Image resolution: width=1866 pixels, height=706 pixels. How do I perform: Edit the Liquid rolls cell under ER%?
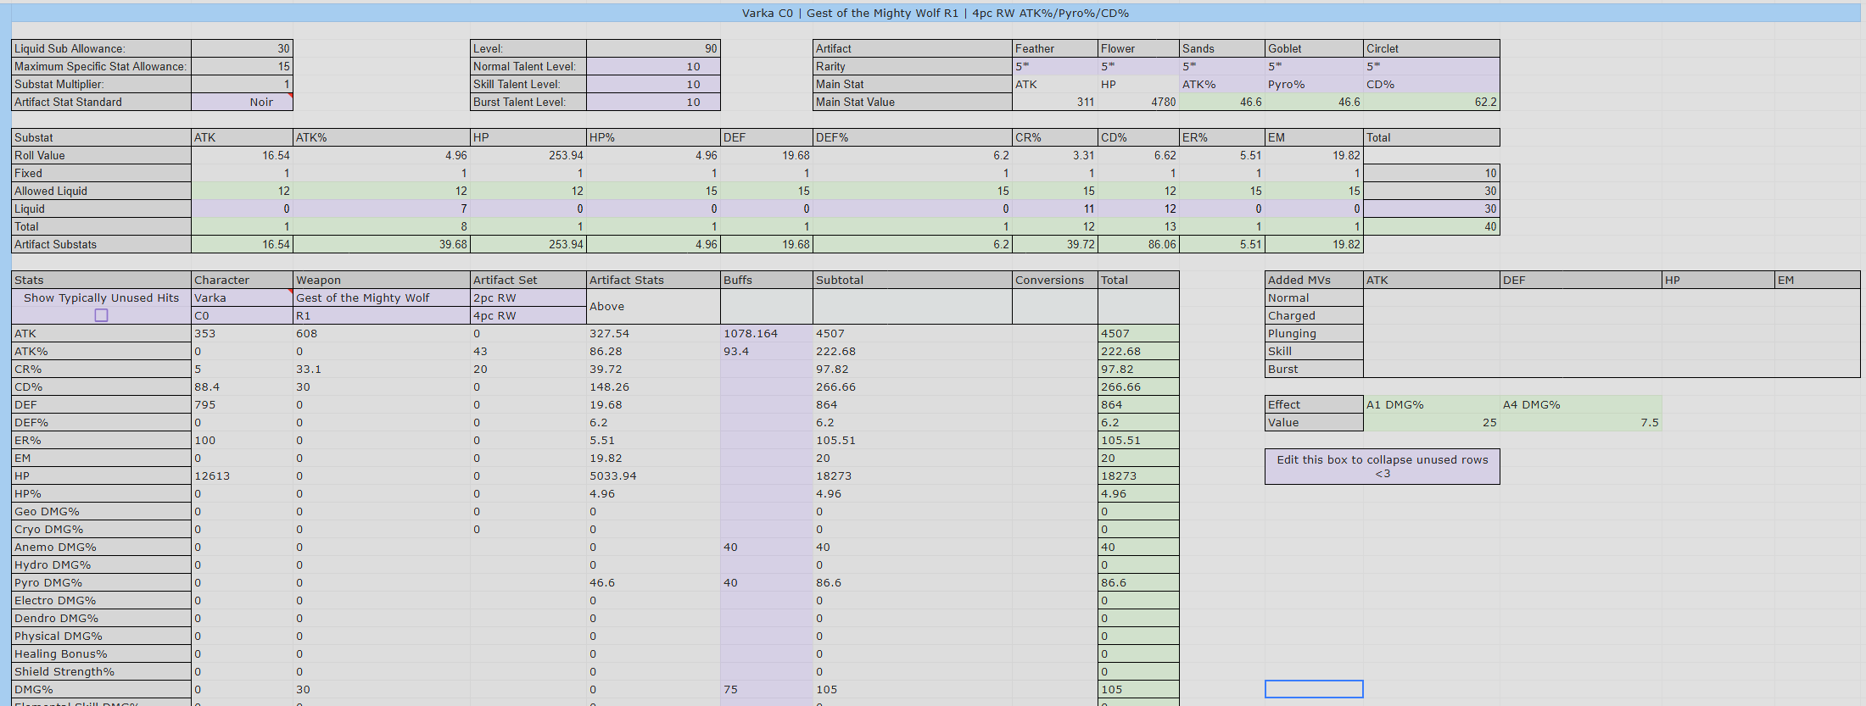[x=1222, y=208]
